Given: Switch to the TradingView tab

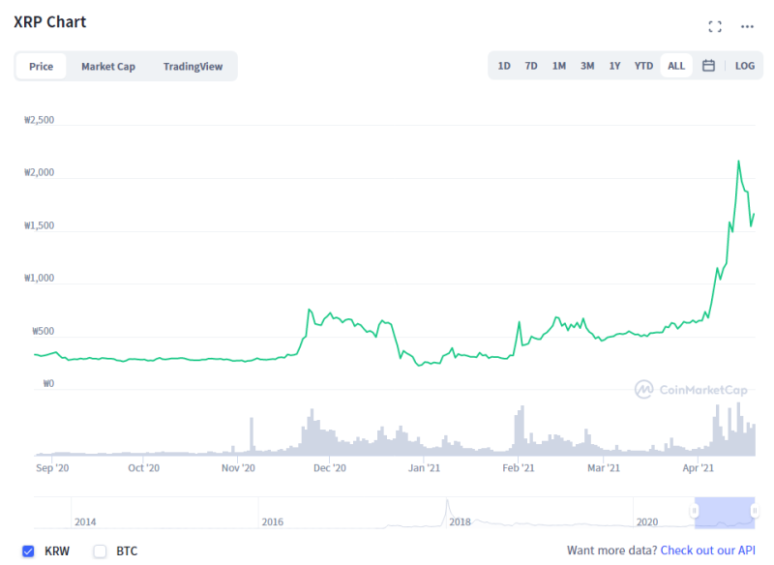Looking at the screenshot, I should (193, 66).
